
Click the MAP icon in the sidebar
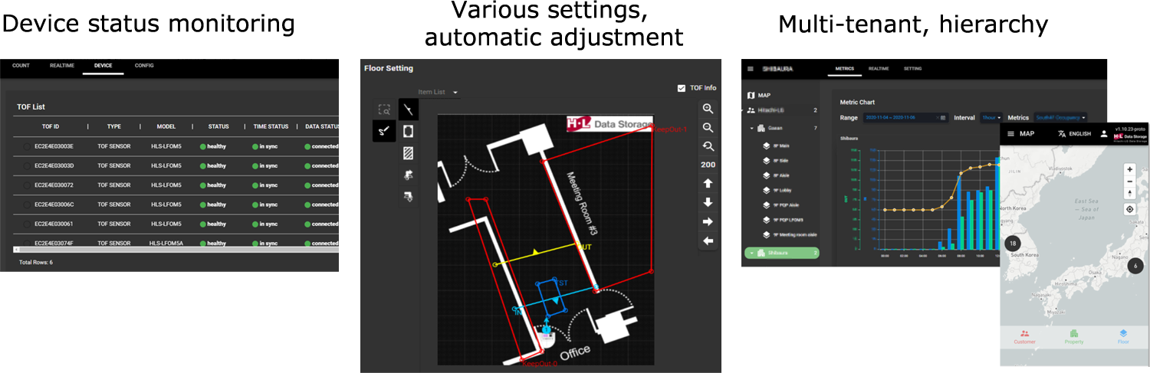pyautogui.click(x=751, y=96)
